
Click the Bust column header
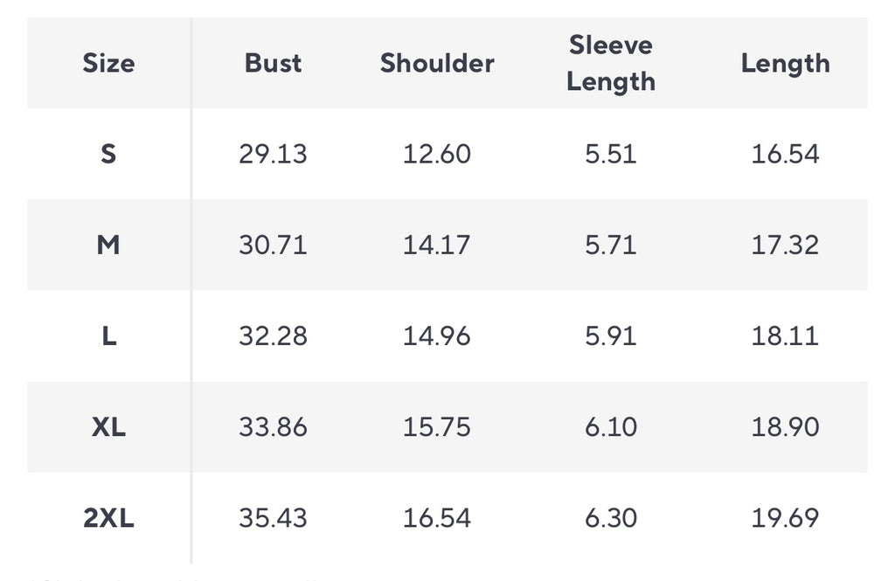(x=273, y=63)
